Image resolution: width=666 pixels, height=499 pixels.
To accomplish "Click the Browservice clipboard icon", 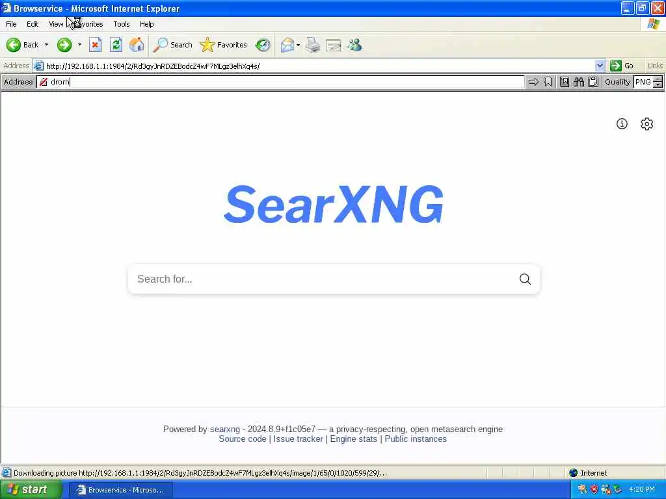I will (593, 82).
